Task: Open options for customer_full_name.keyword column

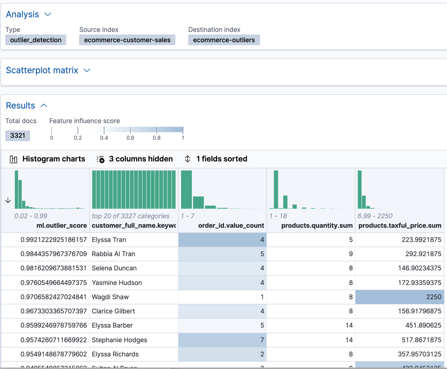Action: 133,225
